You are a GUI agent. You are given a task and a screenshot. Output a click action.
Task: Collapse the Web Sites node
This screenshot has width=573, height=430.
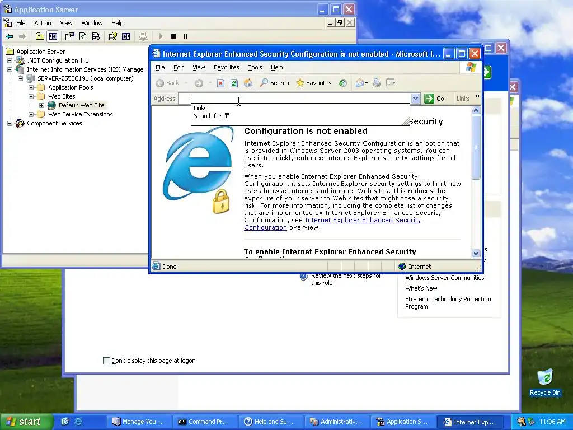pyautogui.click(x=31, y=96)
